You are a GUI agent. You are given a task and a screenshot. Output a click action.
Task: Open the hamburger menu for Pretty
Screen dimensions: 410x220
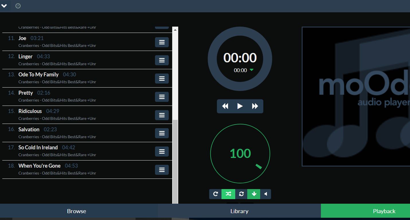162,97
